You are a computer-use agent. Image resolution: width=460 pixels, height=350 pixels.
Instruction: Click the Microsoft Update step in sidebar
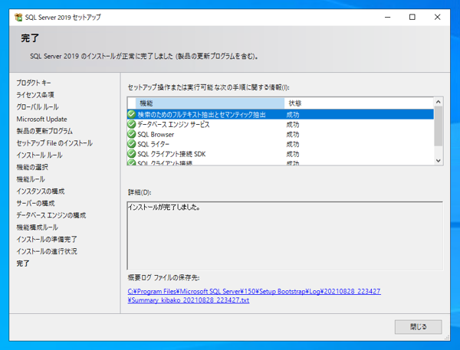coord(41,119)
